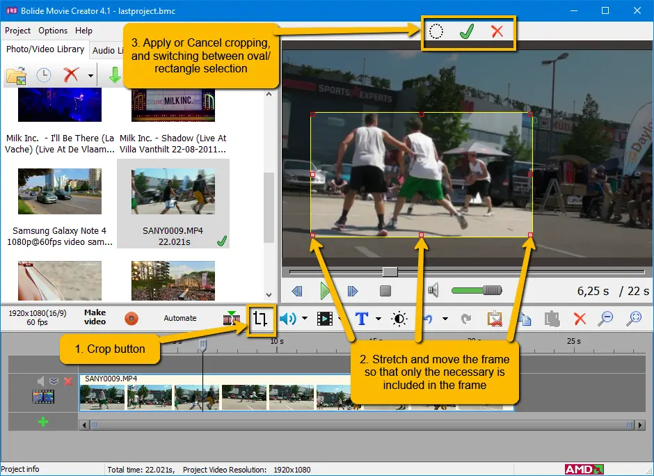The image size is (654, 476).
Task: Open the audio volume tool
Action: click(x=287, y=319)
